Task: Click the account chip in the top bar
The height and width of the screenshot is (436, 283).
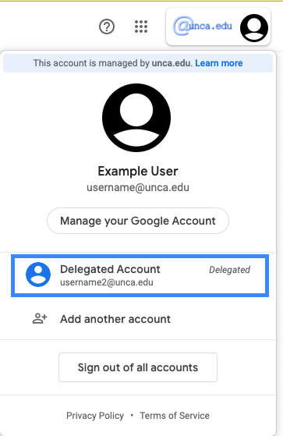Action: click(218, 27)
